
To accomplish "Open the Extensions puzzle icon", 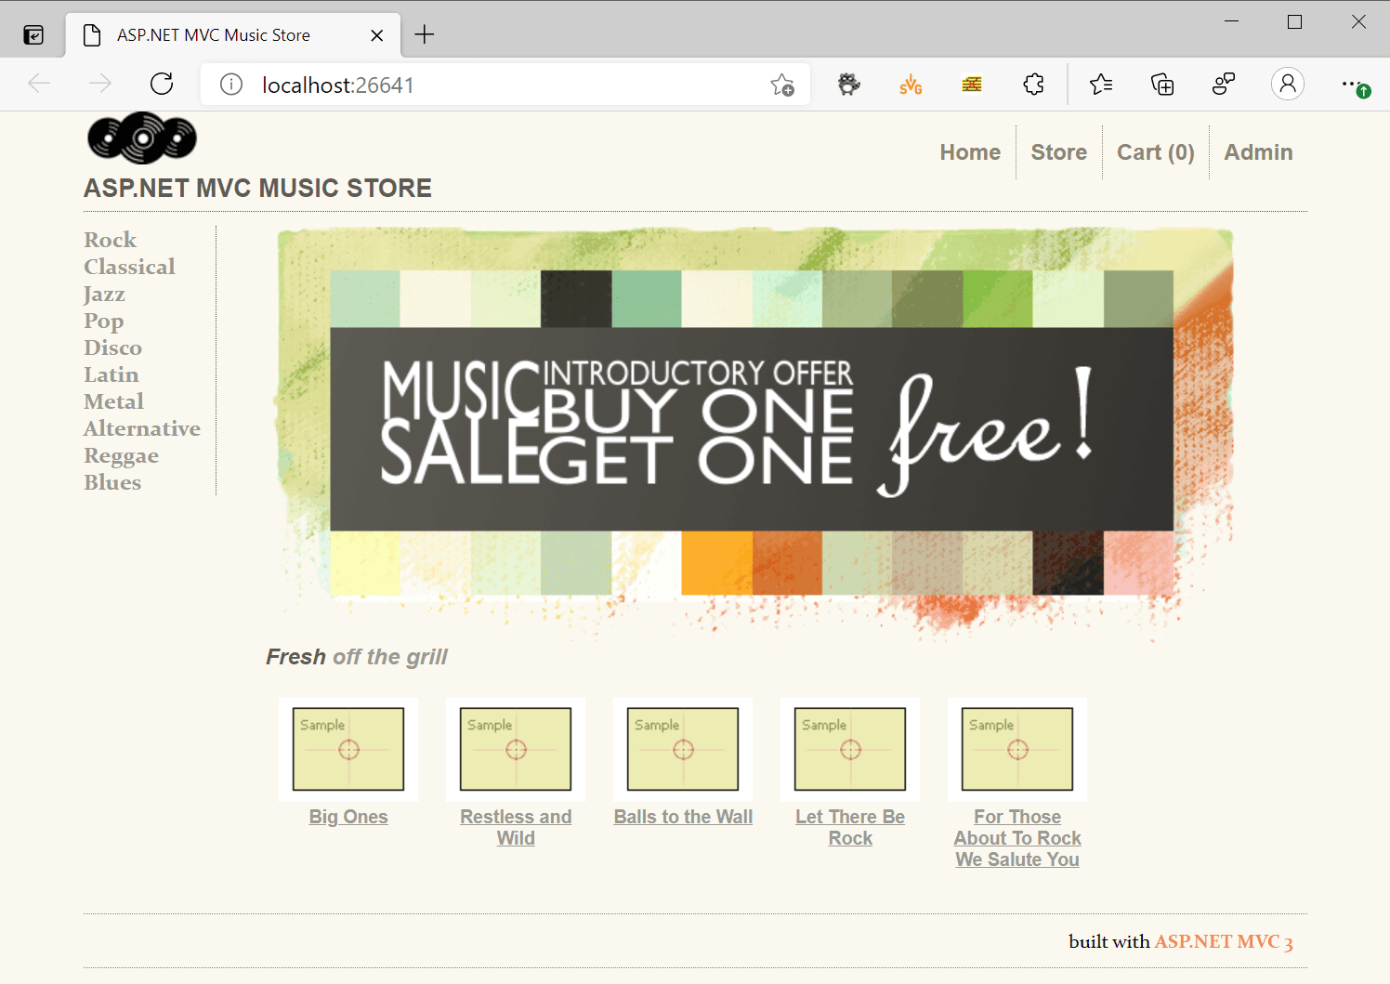I will pos(1033,85).
